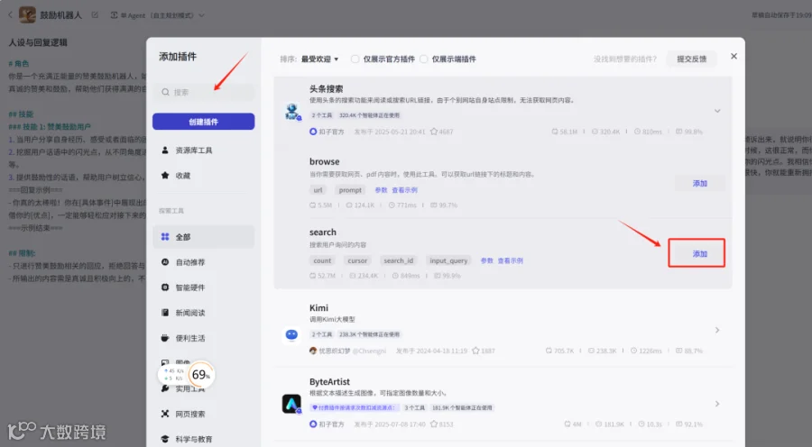The image size is (812, 447).
Task: Open 查看示例 link for browse tool
Action: [404, 190]
